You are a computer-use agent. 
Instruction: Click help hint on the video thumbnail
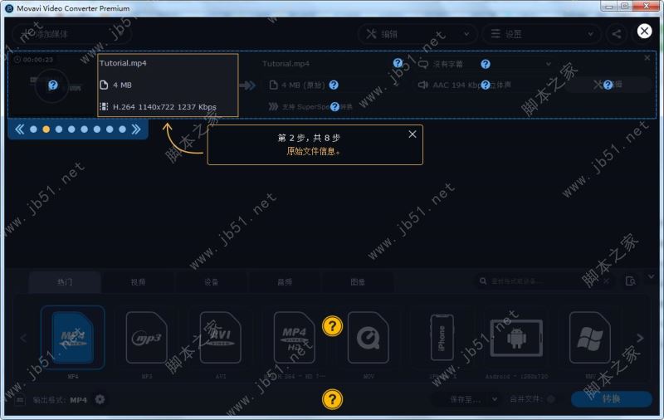point(52,85)
